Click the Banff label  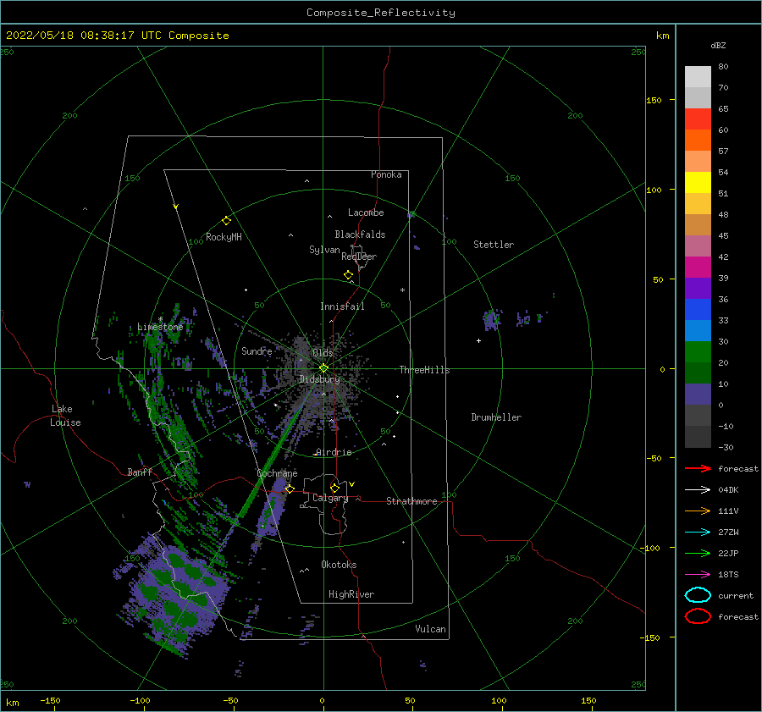tap(140, 472)
